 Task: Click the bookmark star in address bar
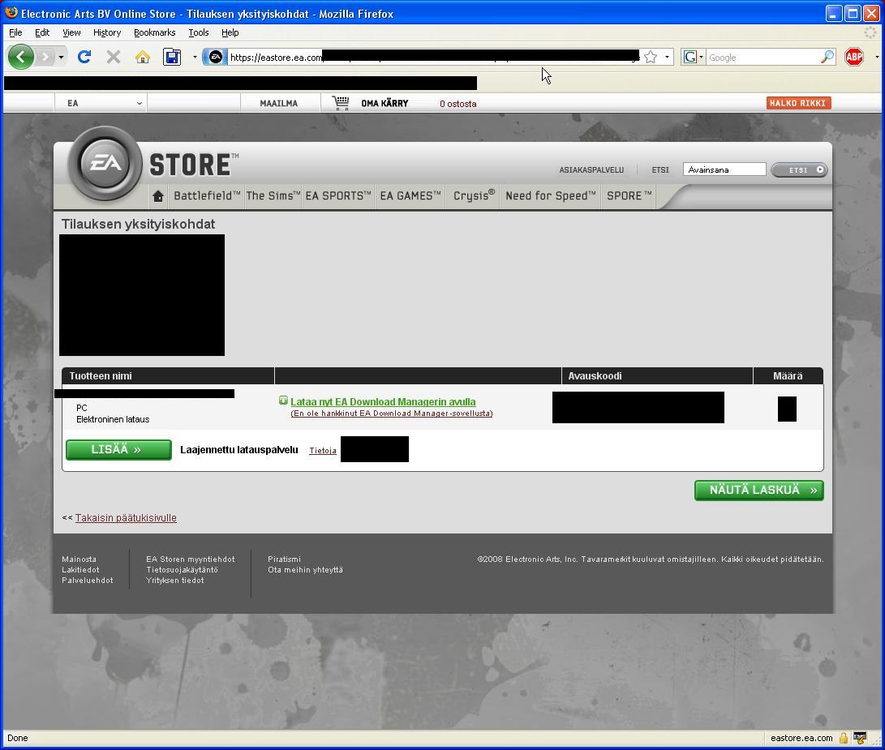click(x=650, y=57)
